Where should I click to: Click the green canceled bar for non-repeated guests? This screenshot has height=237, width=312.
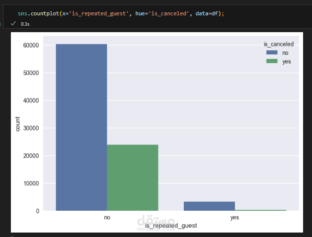(133, 178)
